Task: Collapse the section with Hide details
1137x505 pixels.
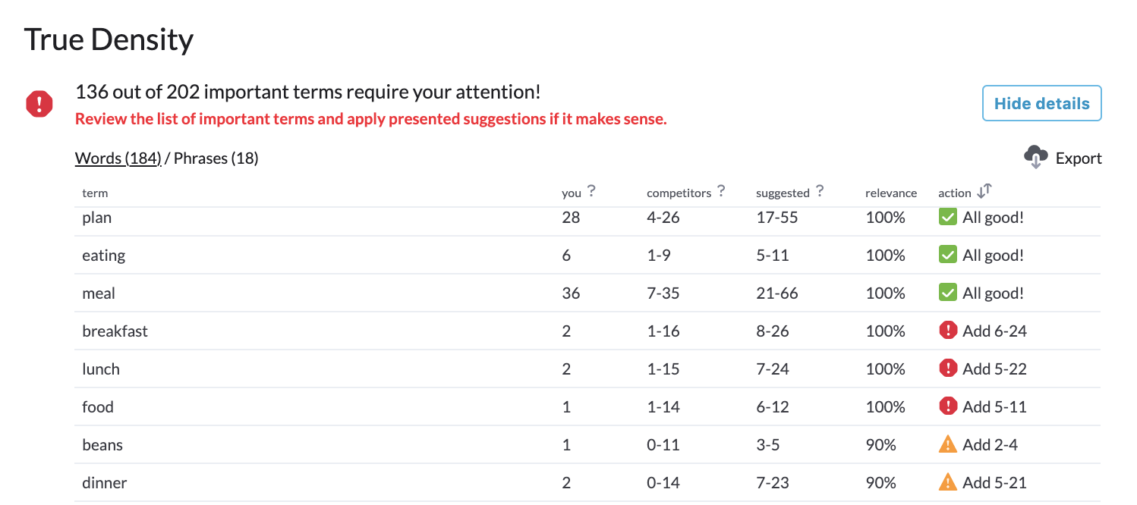Action: point(1041,103)
